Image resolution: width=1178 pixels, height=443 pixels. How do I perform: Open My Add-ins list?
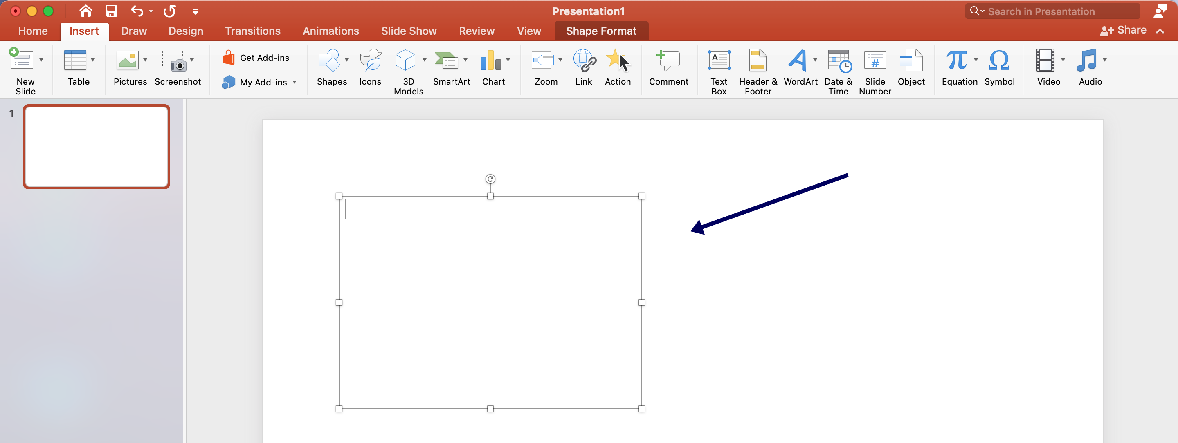point(255,82)
